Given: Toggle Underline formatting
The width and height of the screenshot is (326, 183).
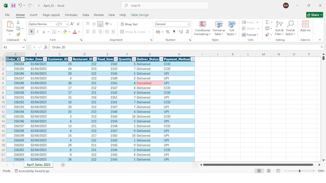Looking at the screenshot, I should tap(44, 32).
